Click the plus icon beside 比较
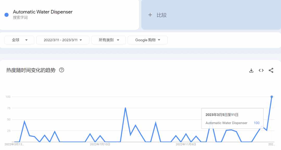281x150 pixels. pyautogui.click(x=150, y=15)
